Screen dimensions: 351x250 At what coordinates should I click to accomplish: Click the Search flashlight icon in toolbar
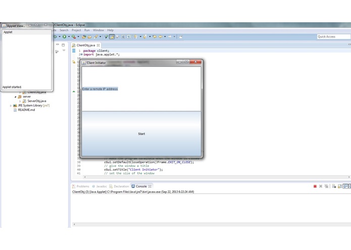click(96, 36)
